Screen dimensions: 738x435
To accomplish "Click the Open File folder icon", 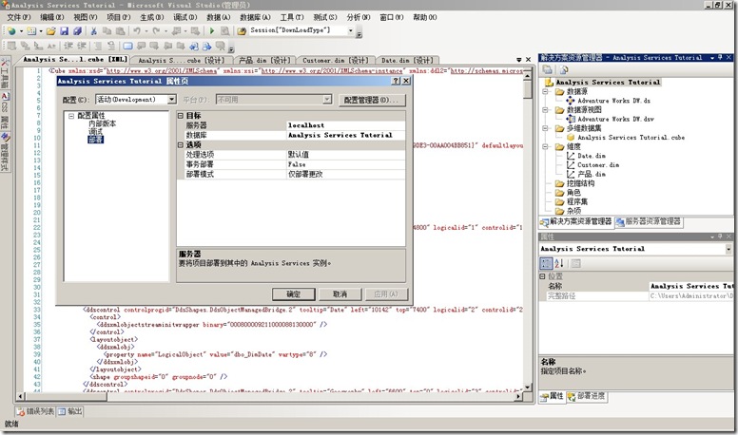I will [x=50, y=31].
